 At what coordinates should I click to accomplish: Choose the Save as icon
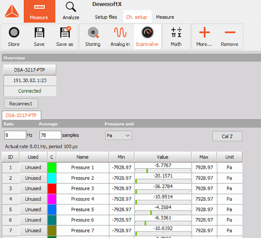[x=65, y=32]
